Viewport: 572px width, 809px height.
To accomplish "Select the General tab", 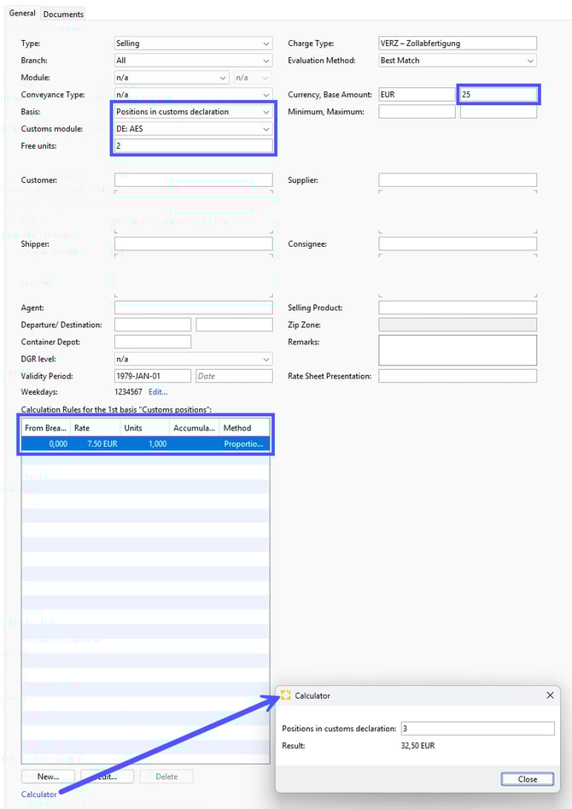I will pyautogui.click(x=22, y=14).
